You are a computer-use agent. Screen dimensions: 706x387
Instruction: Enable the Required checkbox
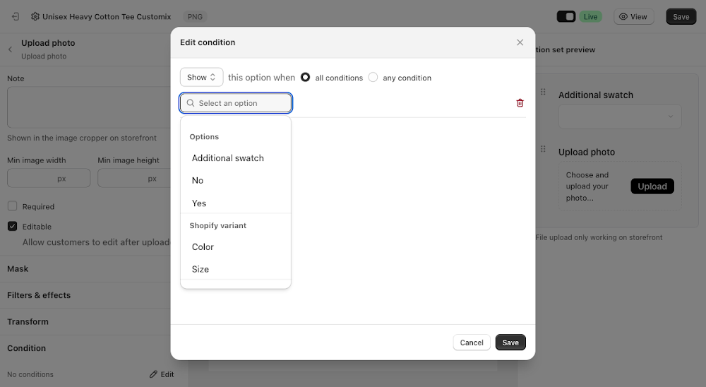click(13, 206)
